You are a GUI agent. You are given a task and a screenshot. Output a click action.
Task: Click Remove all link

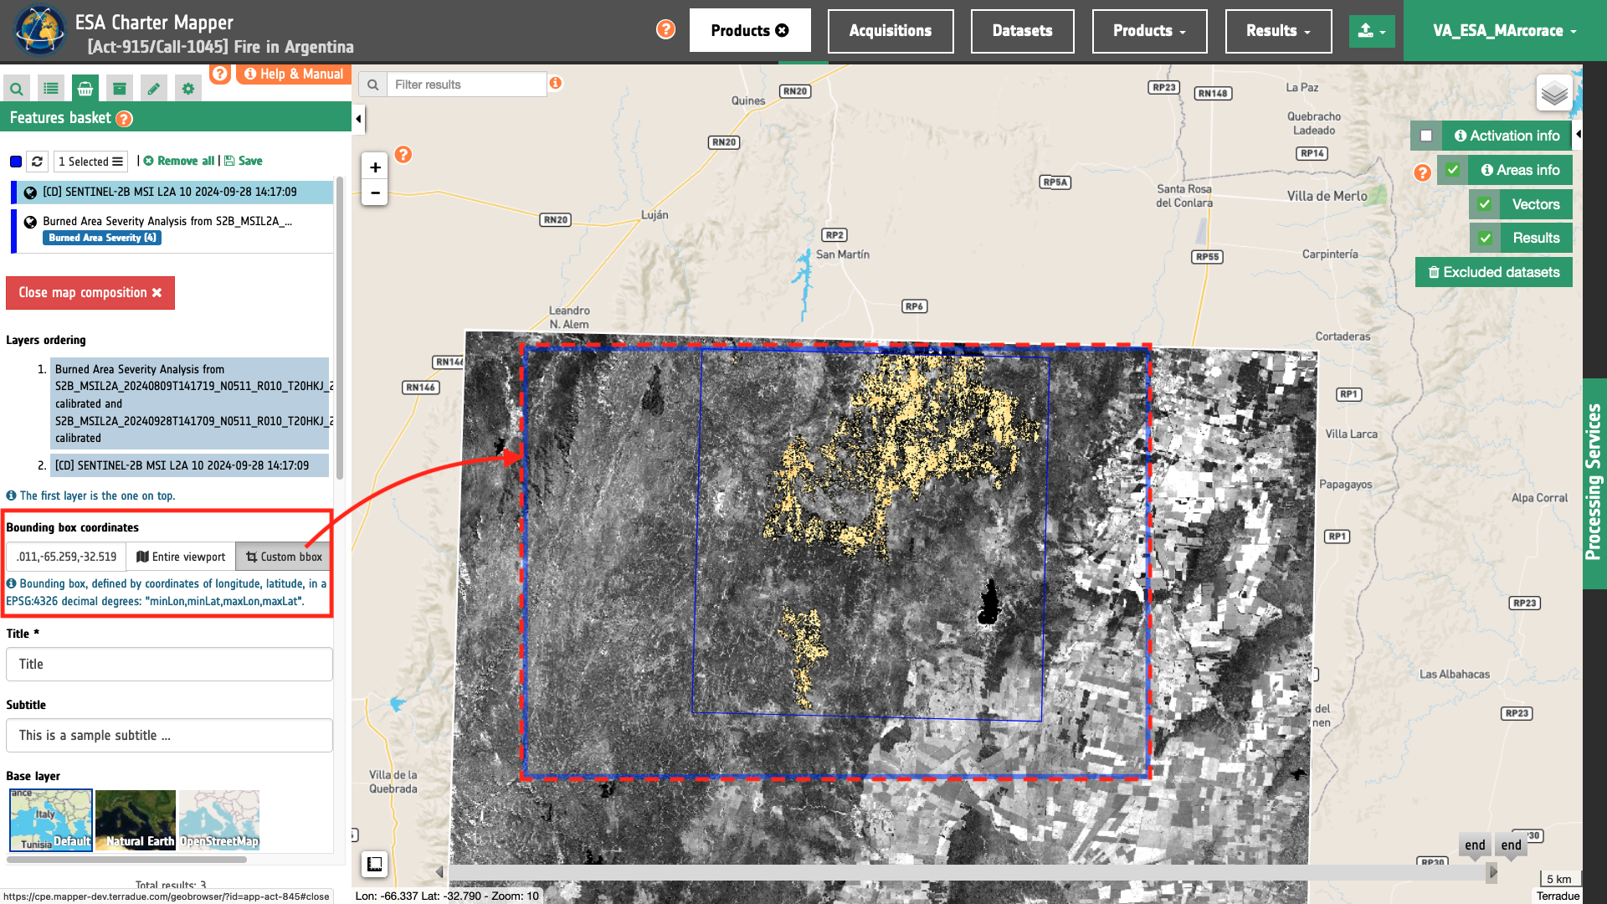pyautogui.click(x=178, y=161)
